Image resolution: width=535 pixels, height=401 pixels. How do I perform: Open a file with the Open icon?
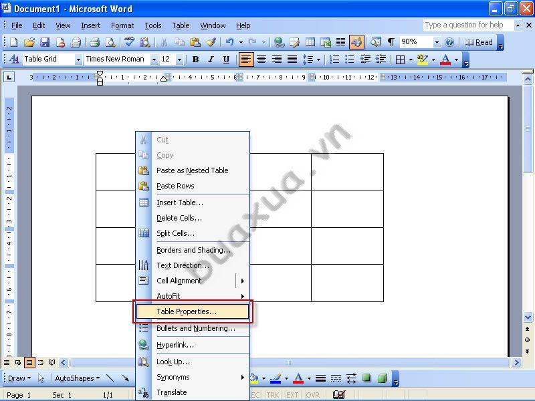coord(29,42)
